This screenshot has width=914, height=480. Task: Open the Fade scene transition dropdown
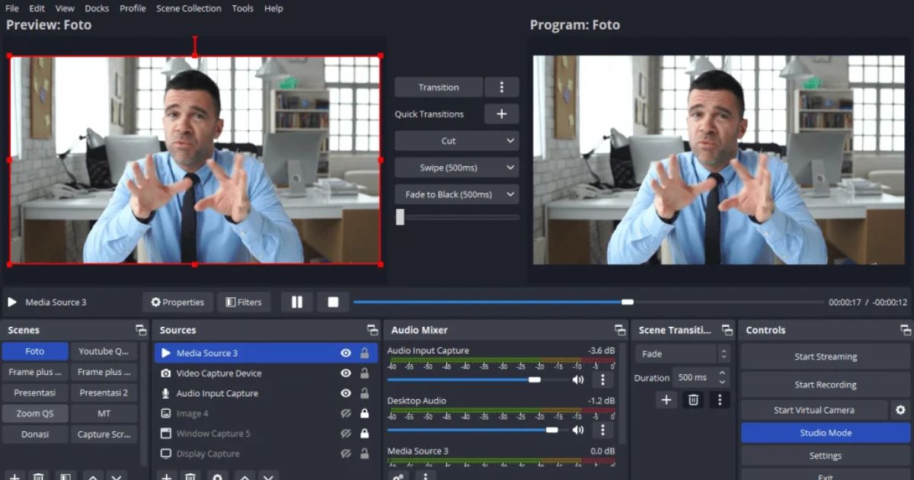pos(682,354)
